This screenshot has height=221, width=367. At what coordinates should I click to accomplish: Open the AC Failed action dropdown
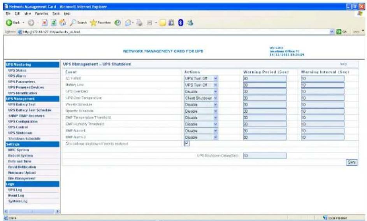(201, 79)
